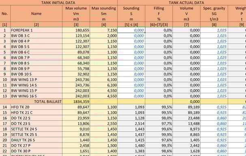The image size is (246, 156).
Task: Select the FOREPEAK 1 sounding cell
Action: [131, 30]
